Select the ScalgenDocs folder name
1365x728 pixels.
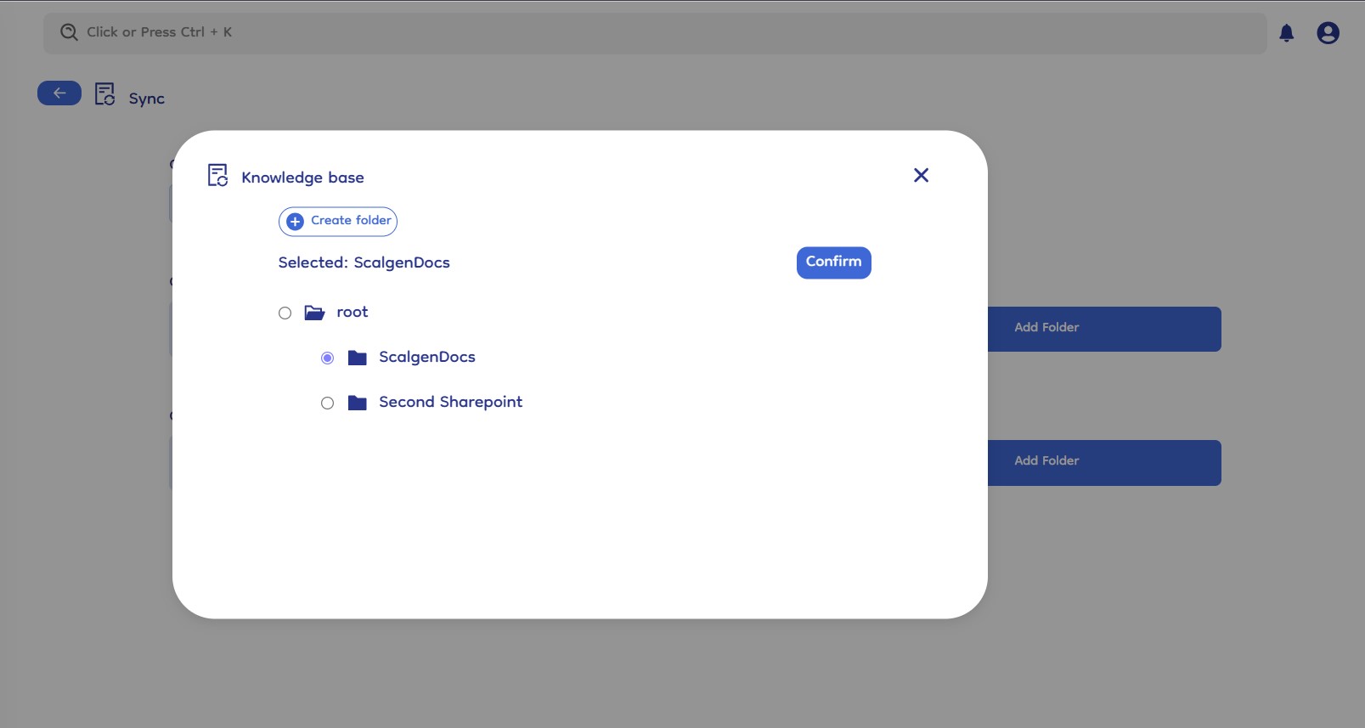(426, 358)
